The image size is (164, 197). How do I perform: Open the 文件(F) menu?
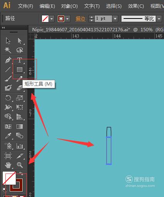(x=25, y=6)
